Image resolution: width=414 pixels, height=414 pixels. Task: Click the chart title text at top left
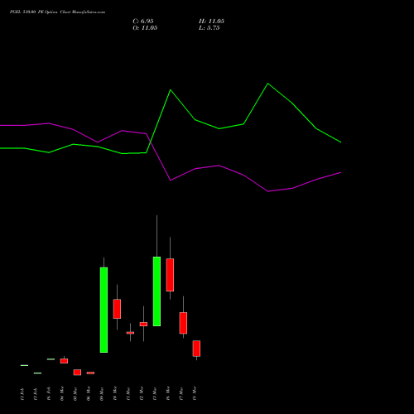(57, 12)
